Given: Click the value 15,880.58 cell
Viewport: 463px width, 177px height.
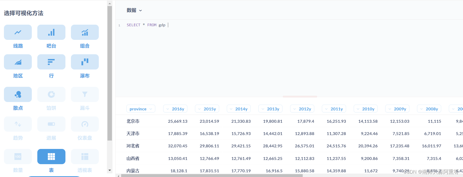Looking at the screenshot, I should click(305, 171).
